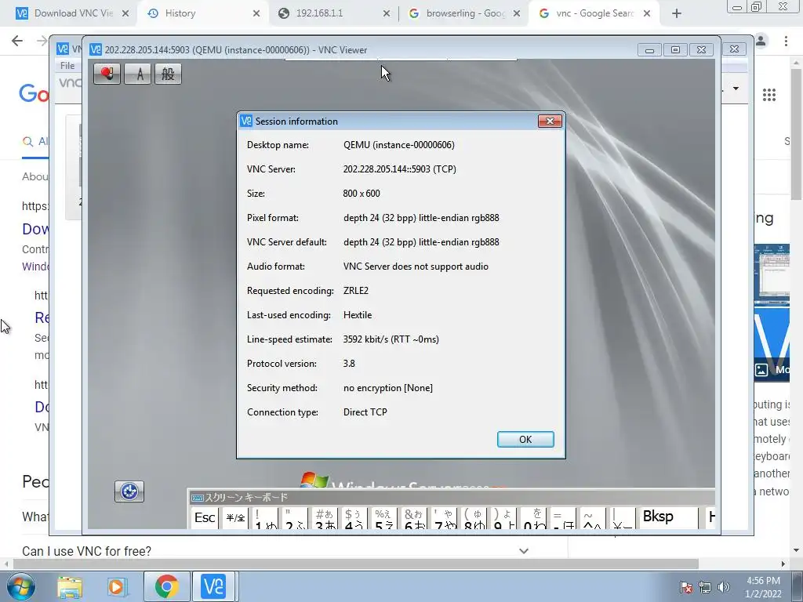Click the red IME tool icon in remote desktop
Screen dimensions: 803x602
[x=107, y=74]
